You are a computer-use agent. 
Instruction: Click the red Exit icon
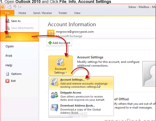pyautogui.click(x=8, y=81)
